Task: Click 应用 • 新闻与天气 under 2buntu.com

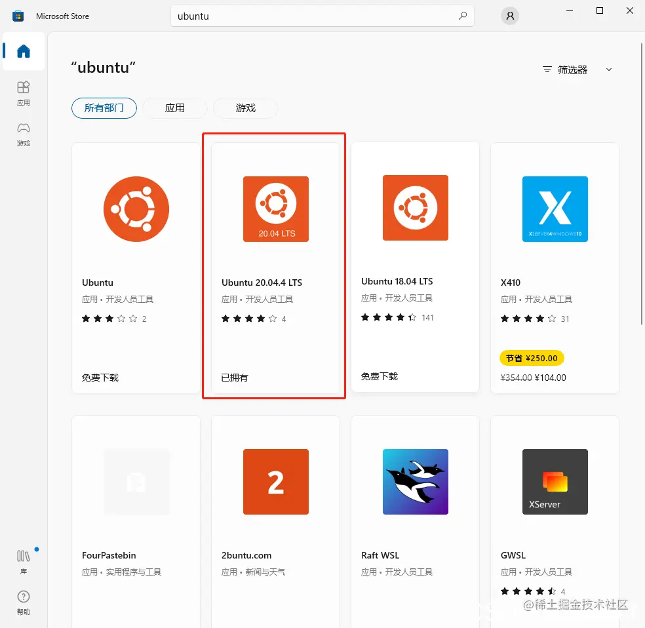Action: coord(253,572)
